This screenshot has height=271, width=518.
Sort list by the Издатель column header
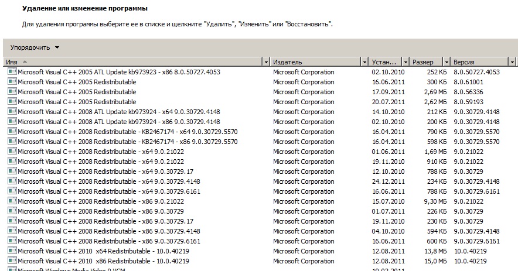pyautogui.click(x=315, y=61)
